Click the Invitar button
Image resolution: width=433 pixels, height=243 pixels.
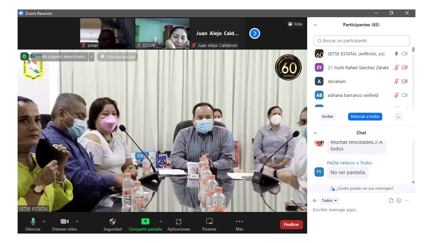pos(327,116)
